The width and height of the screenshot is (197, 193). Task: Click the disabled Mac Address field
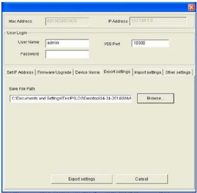[x=67, y=21]
